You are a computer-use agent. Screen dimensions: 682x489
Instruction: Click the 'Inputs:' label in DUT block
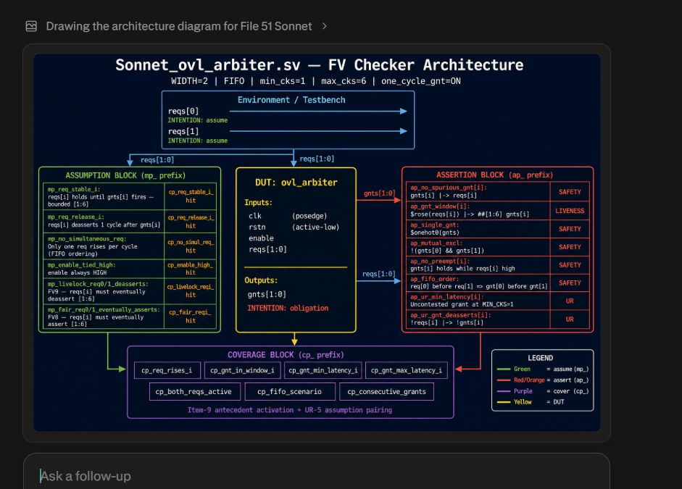click(258, 203)
